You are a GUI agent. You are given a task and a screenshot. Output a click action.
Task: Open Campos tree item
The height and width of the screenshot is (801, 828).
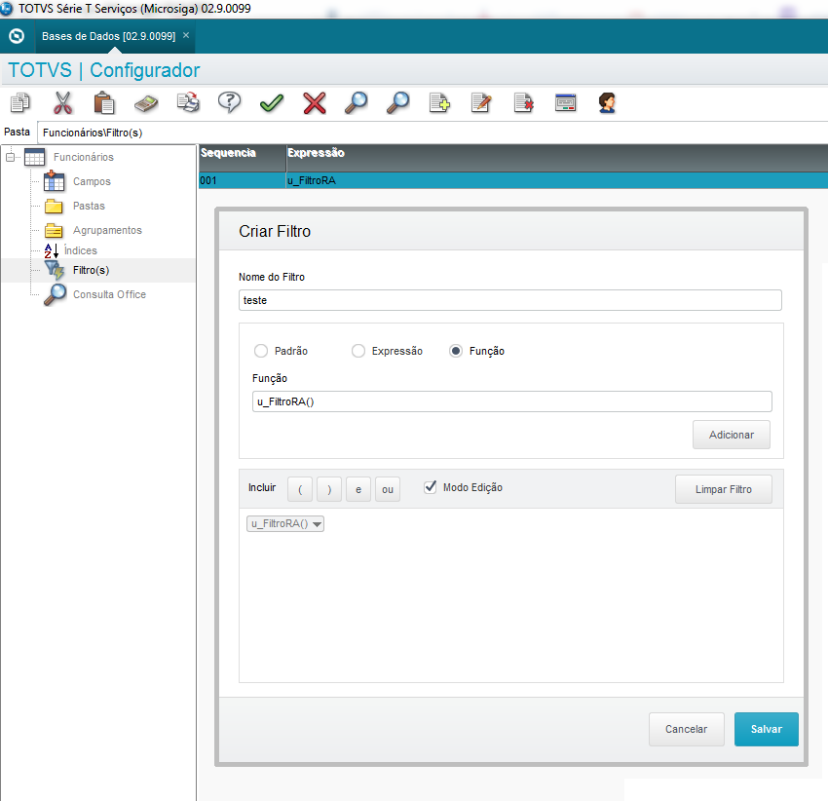92,181
